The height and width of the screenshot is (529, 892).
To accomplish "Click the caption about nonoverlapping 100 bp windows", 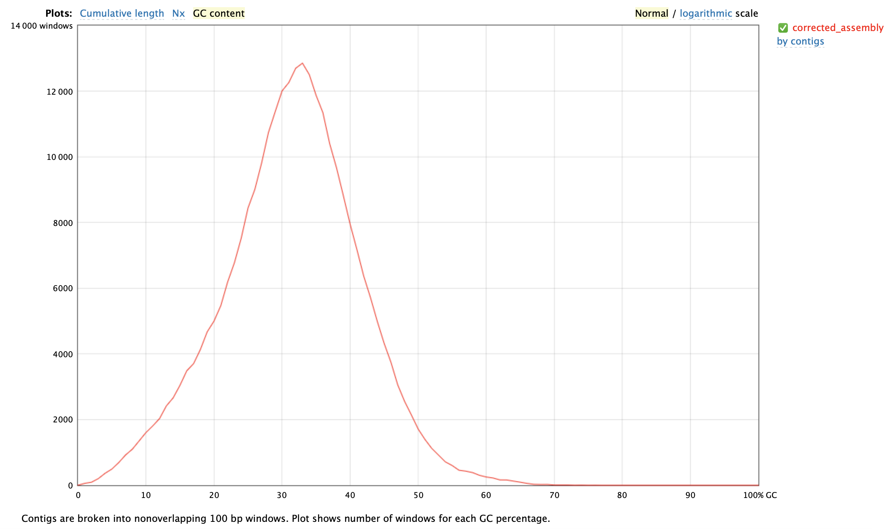I will 286,519.
